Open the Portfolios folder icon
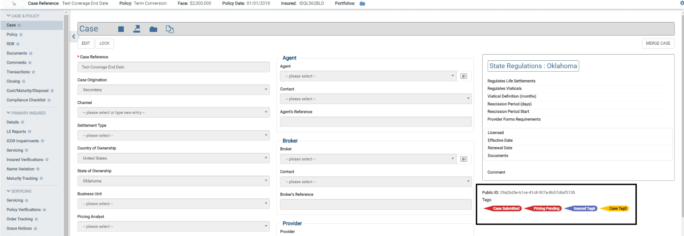 click(x=363, y=3)
